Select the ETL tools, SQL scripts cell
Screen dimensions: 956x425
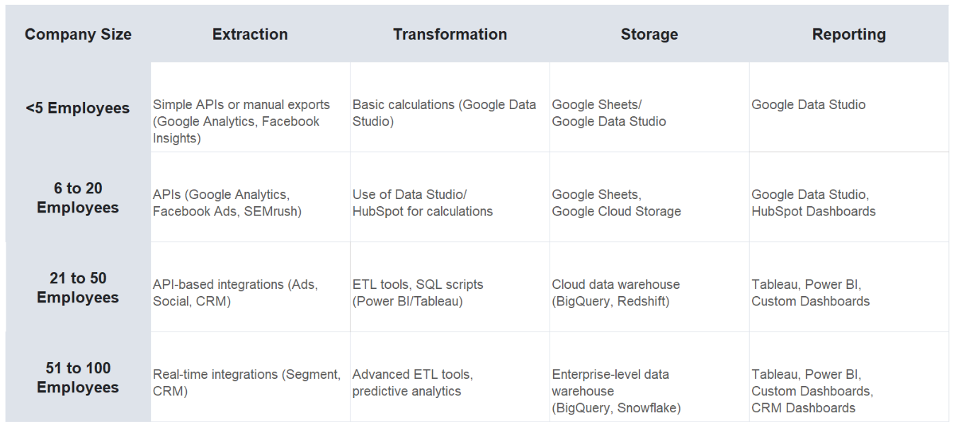pyautogui.click(x=418, y=293)
